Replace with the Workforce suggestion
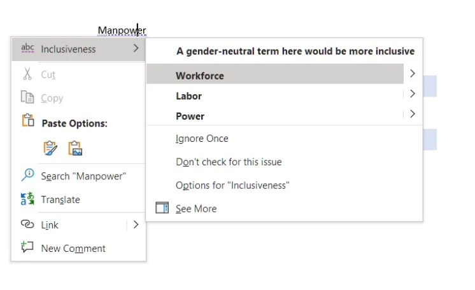475x290 pixels. (x=200, y=76)
